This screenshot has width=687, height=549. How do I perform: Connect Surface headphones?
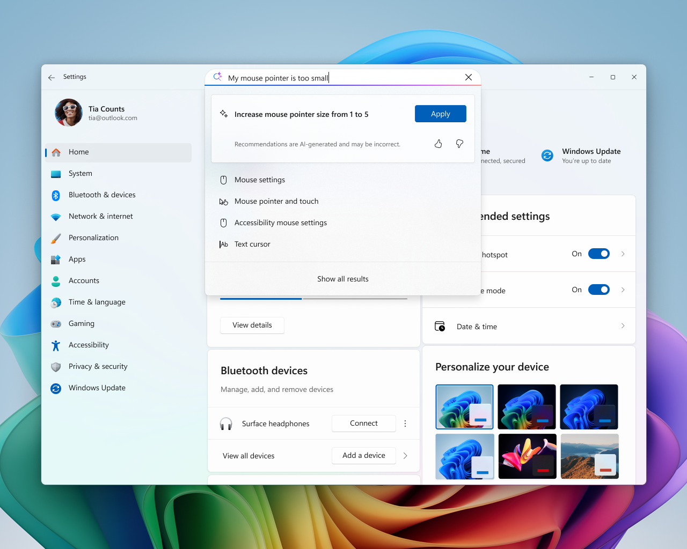coord(364,424)
